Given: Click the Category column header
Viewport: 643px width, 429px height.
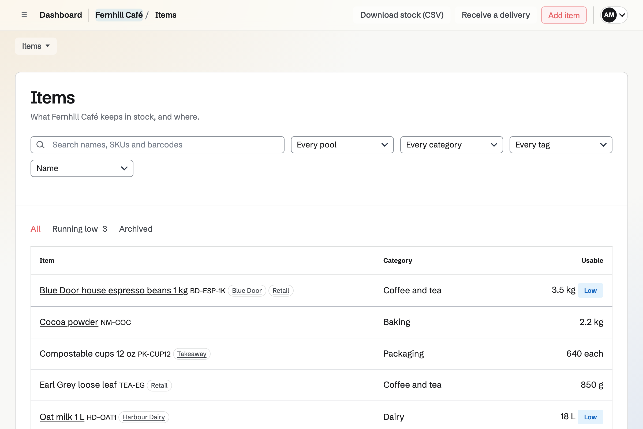Looking at the screenshot, I should [398, 260].
